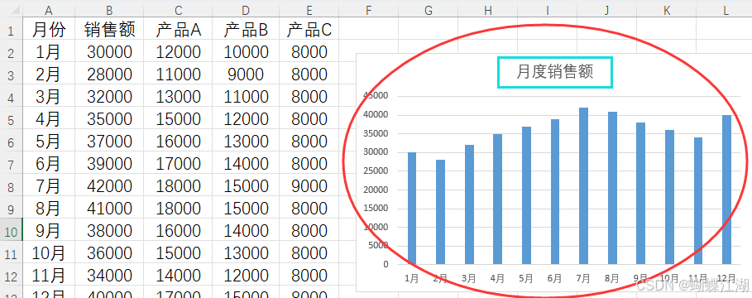
Task: Select cell C7 with 17000
Action: 178,164
